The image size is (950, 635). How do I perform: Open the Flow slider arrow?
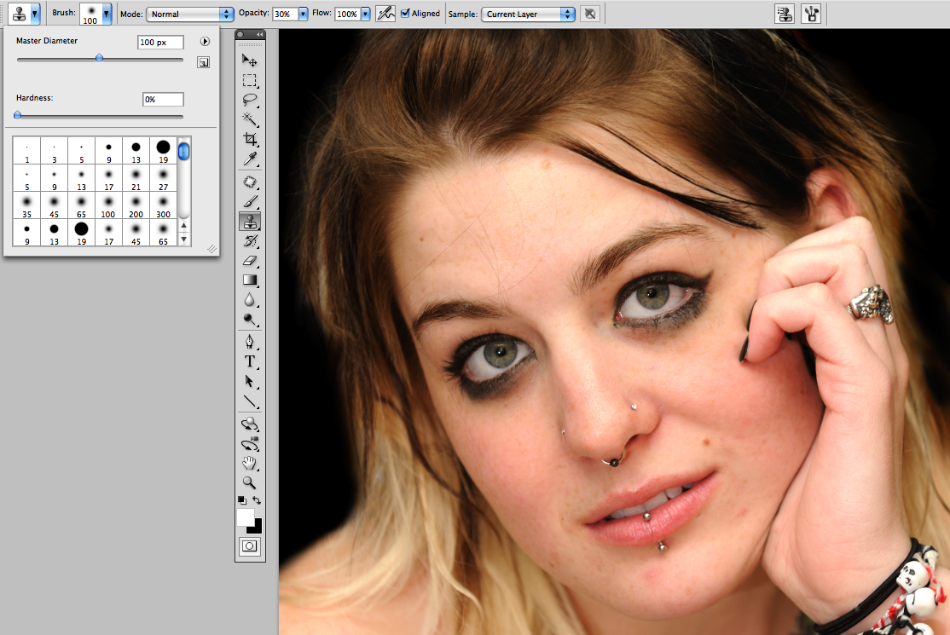pos(365,14)
